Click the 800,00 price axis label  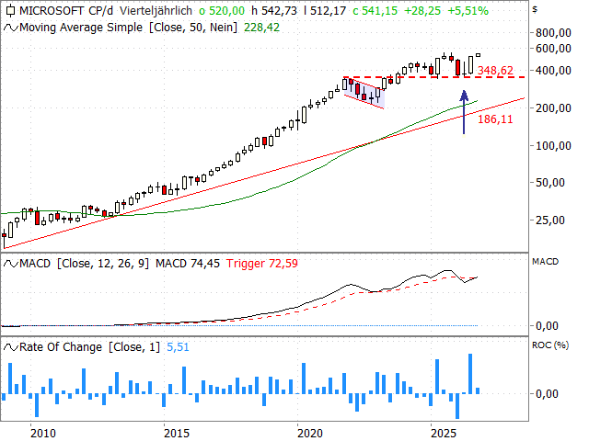(x=553, y=33)
